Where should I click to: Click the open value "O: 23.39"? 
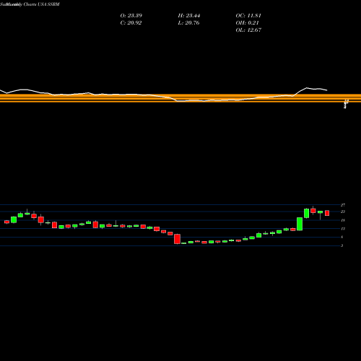[x=131, y=16]
